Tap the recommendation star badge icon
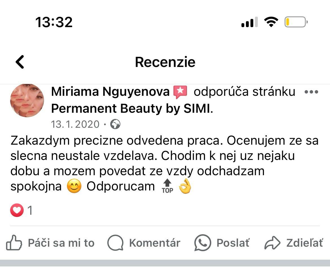 point(180,92)
